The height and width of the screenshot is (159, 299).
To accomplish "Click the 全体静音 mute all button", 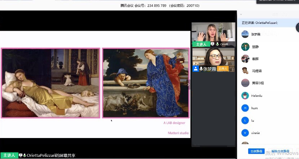I will 256,151.
